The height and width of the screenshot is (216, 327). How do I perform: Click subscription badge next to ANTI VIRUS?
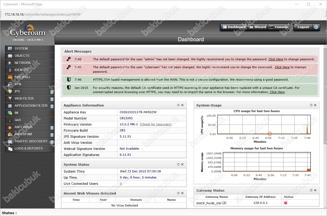(52, 128)
